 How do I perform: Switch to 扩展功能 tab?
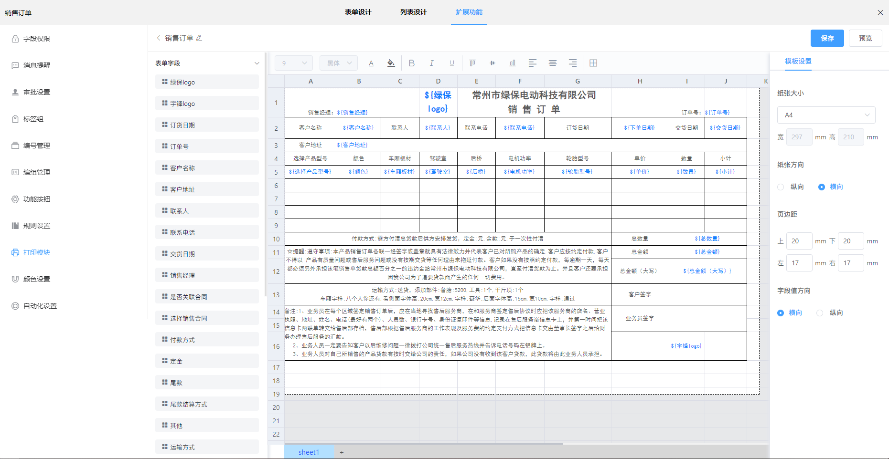(469, 12)
